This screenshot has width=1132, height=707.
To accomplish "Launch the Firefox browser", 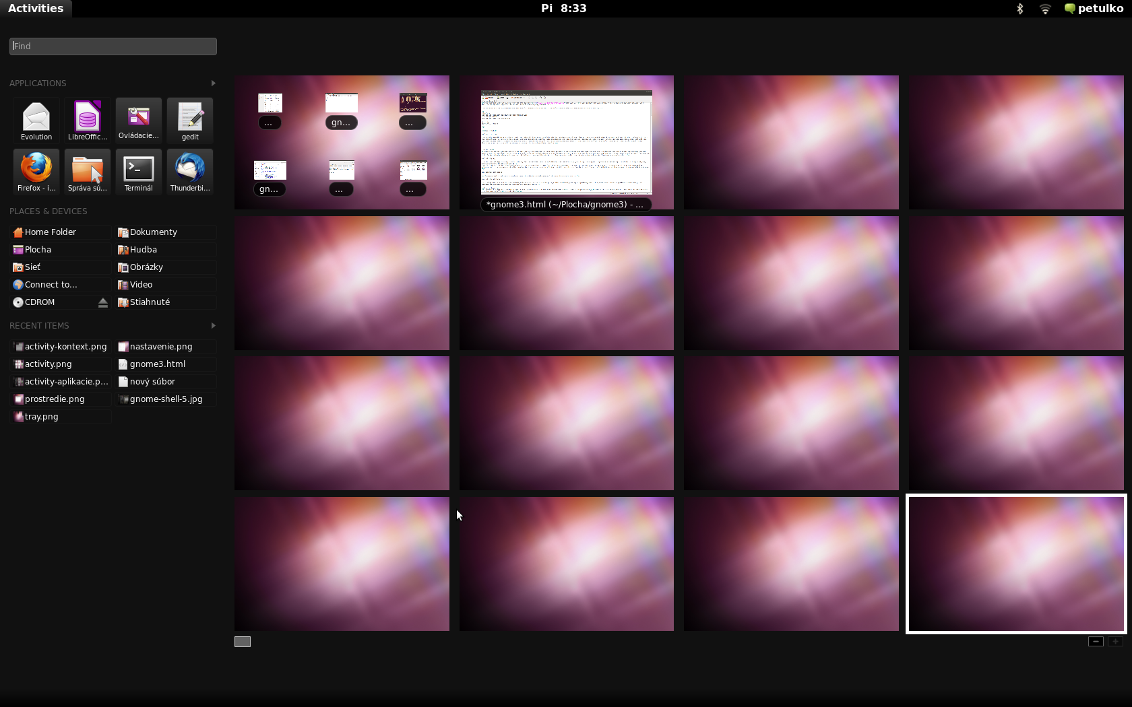I will pos(36,171).
